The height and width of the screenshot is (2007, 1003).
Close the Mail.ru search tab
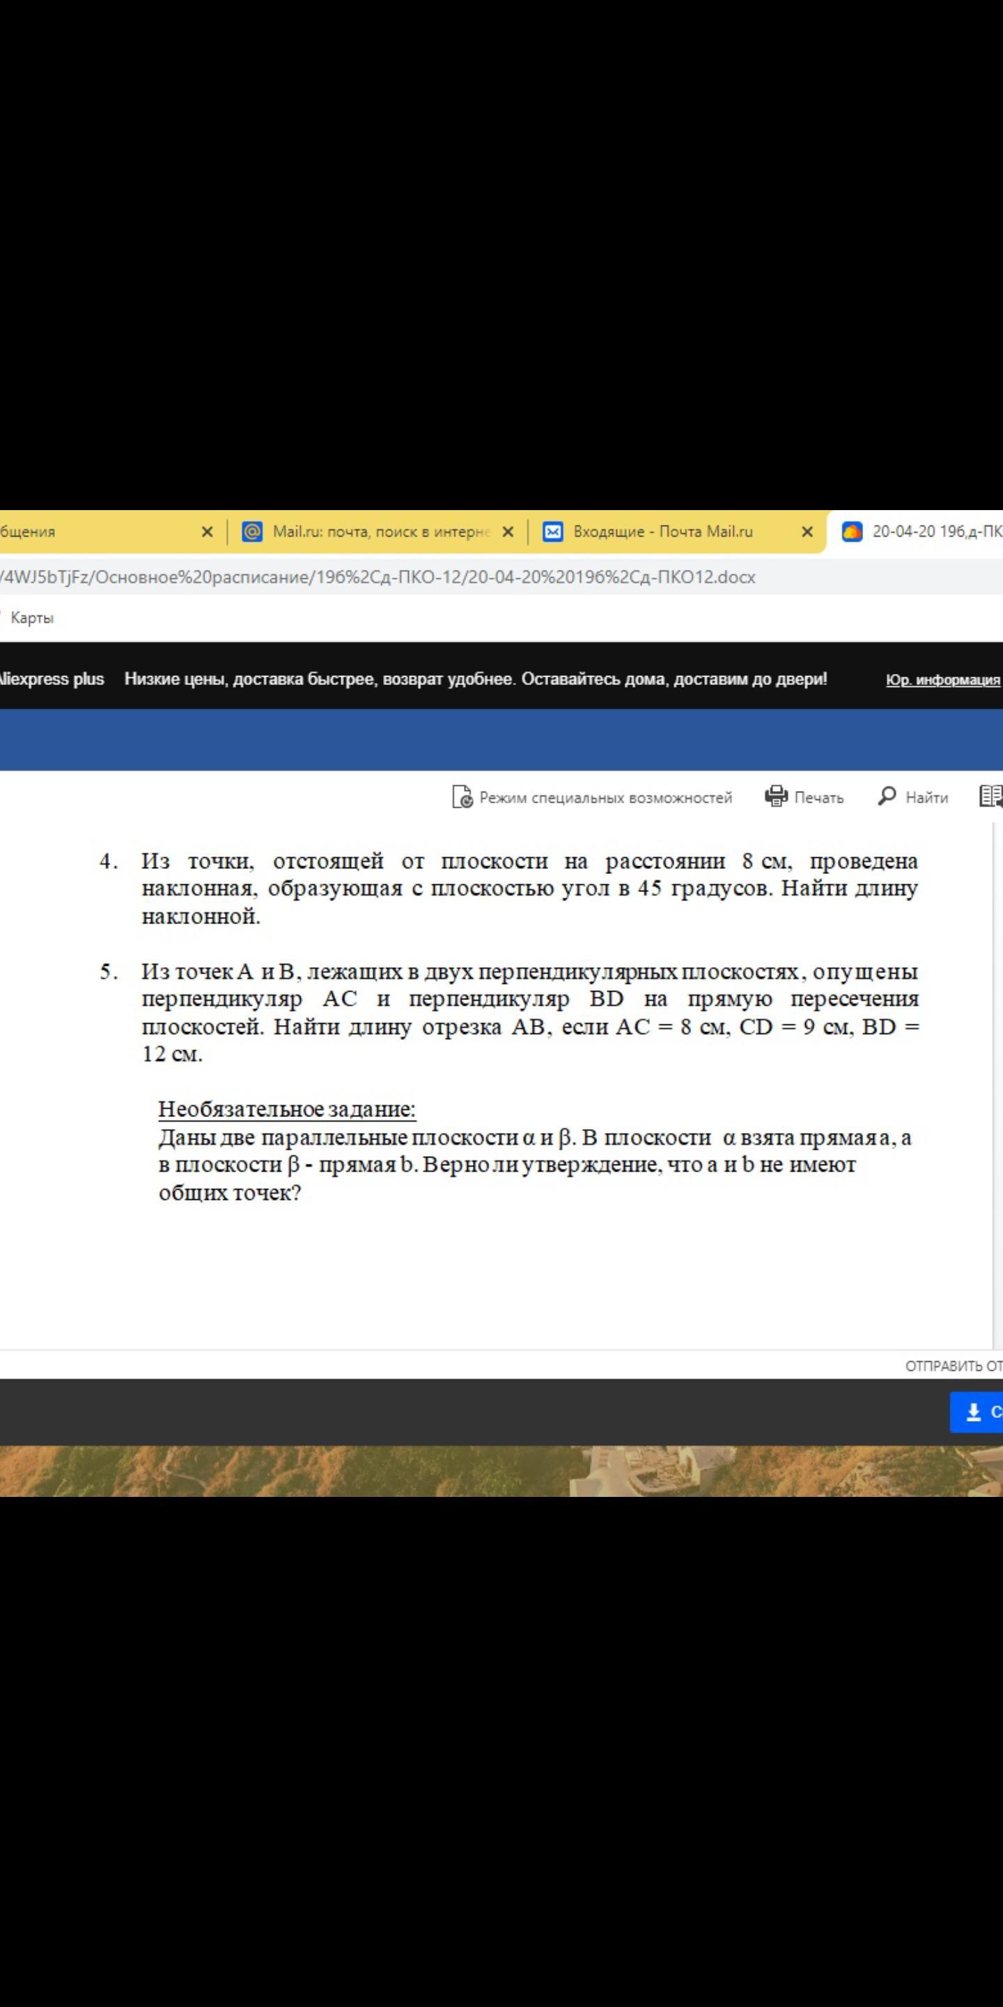pos(508,532)
